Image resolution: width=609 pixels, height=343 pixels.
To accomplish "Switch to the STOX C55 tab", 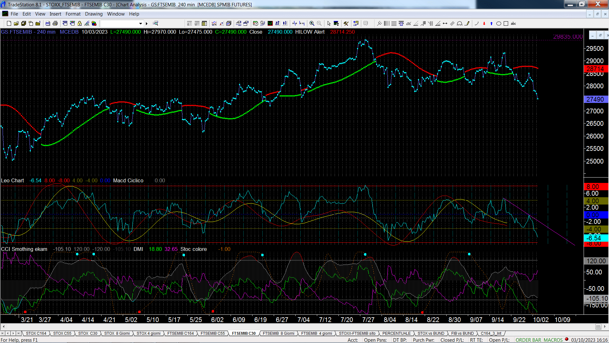I will [x=62, y=333].
